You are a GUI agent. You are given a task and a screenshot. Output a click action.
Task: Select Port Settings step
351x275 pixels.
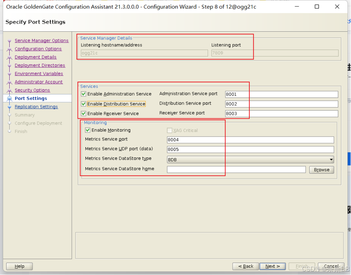click(x=31, y=99)
